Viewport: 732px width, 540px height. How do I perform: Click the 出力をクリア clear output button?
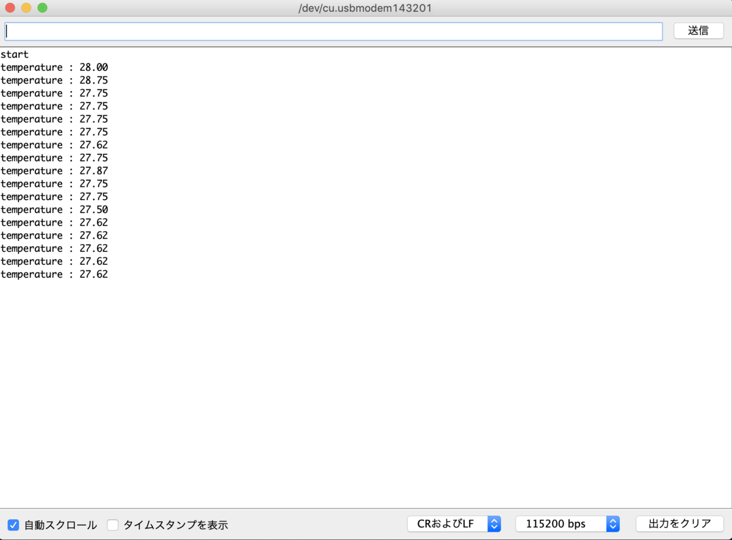680,524
